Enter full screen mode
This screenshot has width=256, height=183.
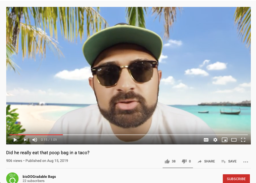coord(243,140)
